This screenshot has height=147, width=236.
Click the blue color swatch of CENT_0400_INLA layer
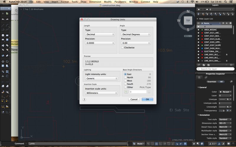pyautogui.click(x=202, y=48)
